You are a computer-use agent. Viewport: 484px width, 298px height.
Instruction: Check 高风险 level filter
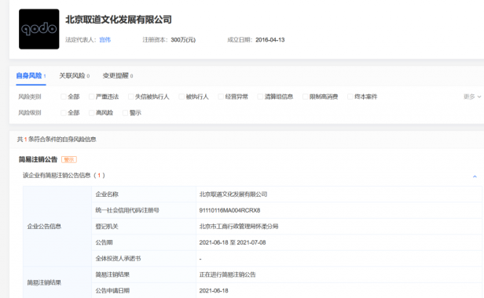91,113
